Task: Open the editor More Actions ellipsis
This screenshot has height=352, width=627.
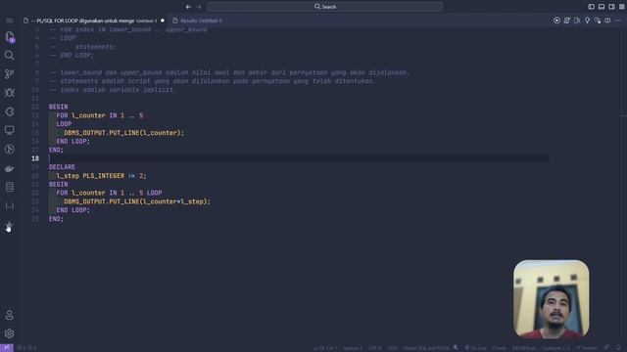Action: (618, 21)
